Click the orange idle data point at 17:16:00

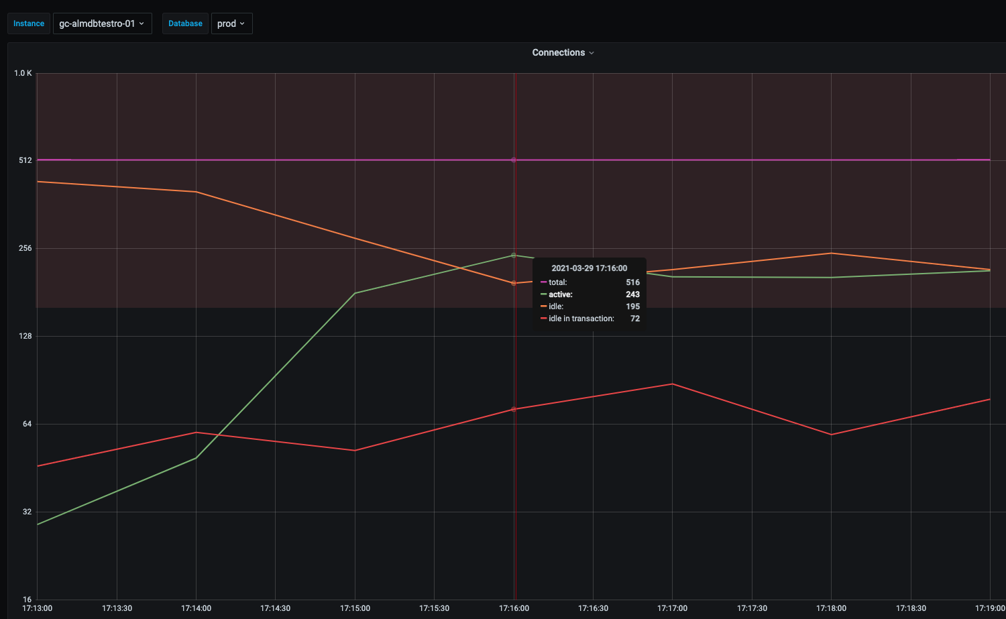point(514,283)
